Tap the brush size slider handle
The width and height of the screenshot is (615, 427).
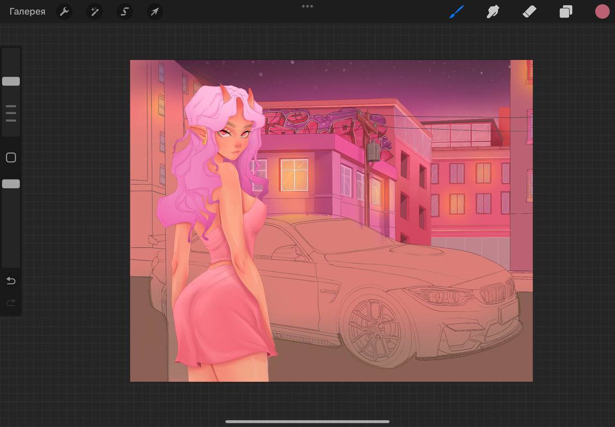coord(10,81)
